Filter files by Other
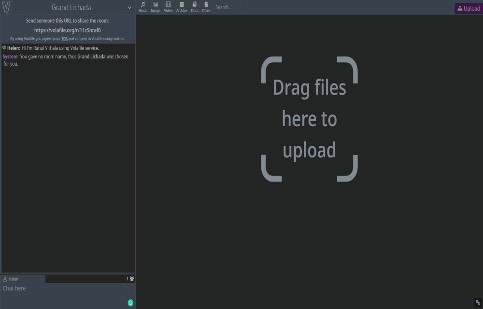 [x=206, y=7]
